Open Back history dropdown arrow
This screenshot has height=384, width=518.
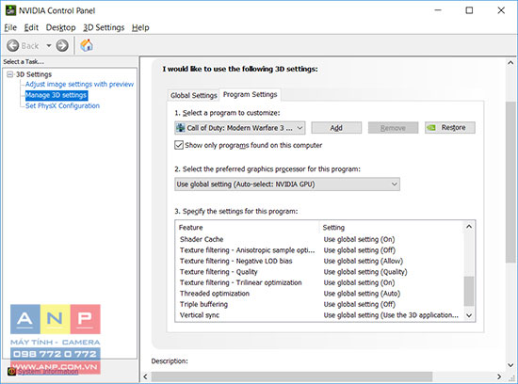pyautogui.click(x=49, y=45)
